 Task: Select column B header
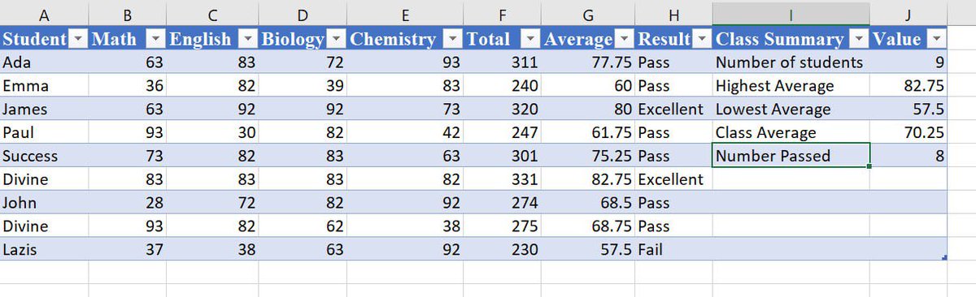[127, 14]
